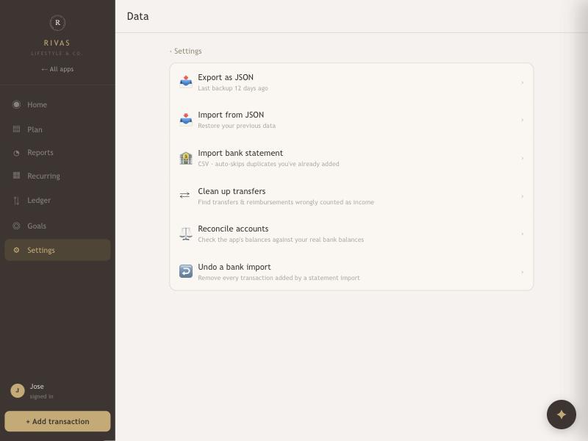Click the Export as JSON title
Screen dimensions: 588x441
click(226, 77)
